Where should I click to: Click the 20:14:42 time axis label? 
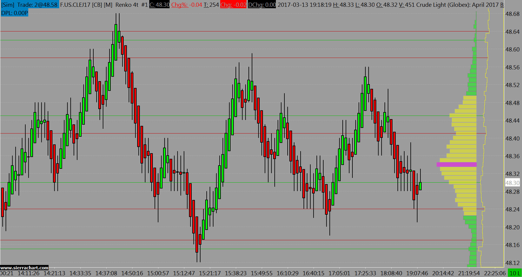443,273
